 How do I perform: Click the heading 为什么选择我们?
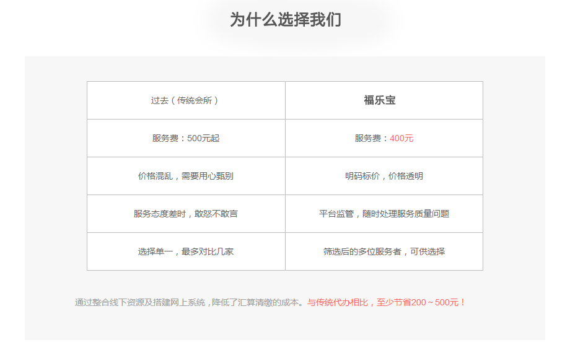pos(286,20)
